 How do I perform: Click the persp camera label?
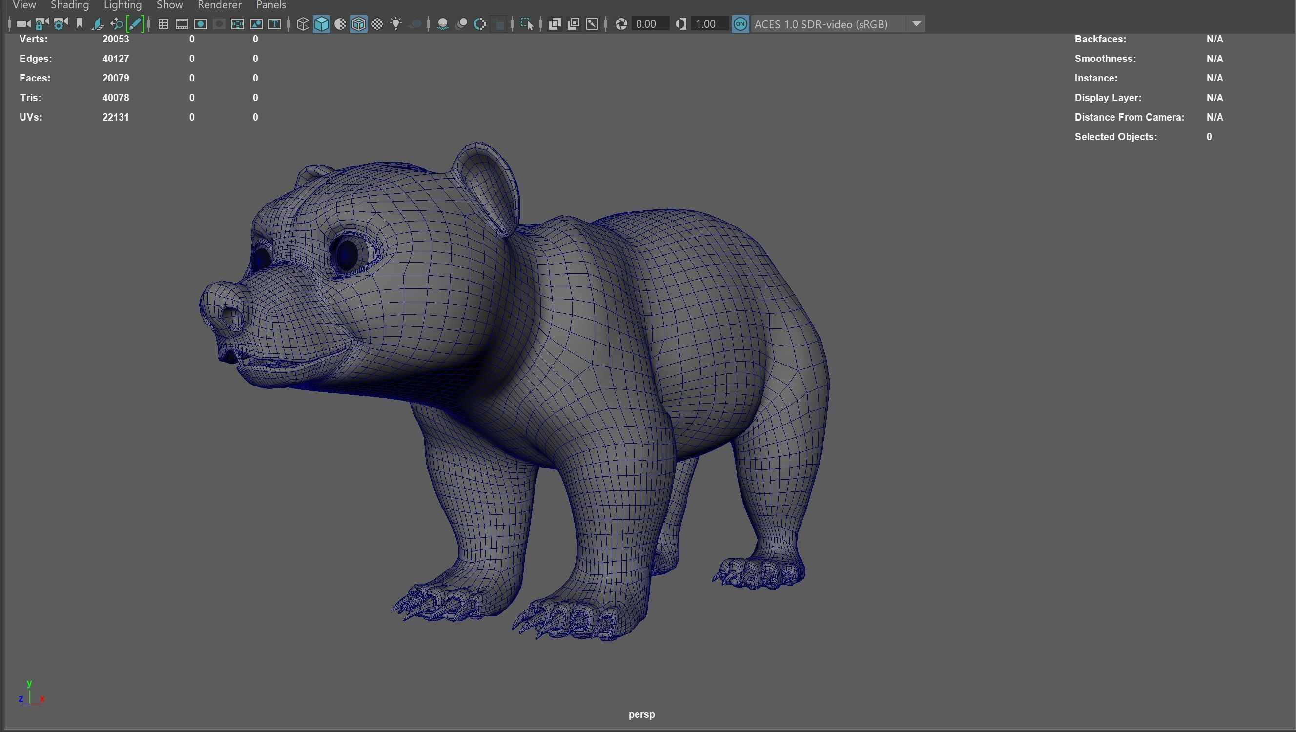(641, 714)
